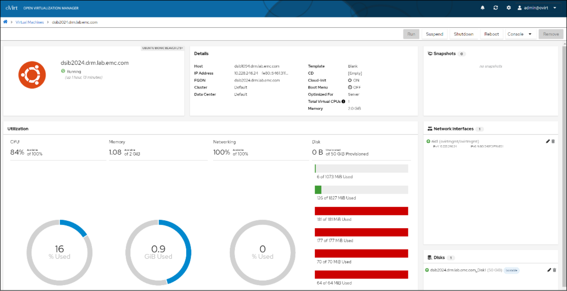Click the Networking 0% Used donut chart

pos(262,253)
